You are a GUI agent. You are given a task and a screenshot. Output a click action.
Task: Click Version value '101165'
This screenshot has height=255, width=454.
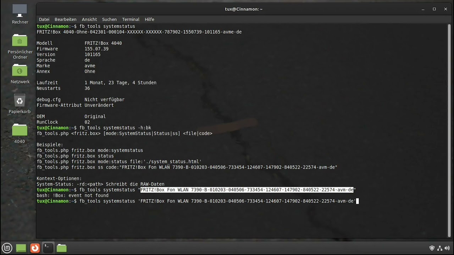93,55
